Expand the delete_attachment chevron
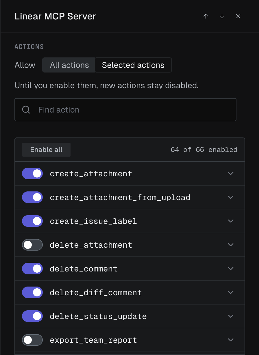The image size is (259, 355). pos(231,245)
